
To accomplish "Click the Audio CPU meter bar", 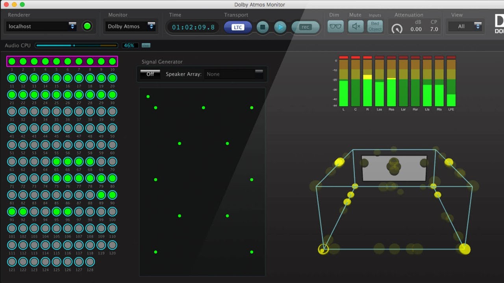I will [76, 46].
